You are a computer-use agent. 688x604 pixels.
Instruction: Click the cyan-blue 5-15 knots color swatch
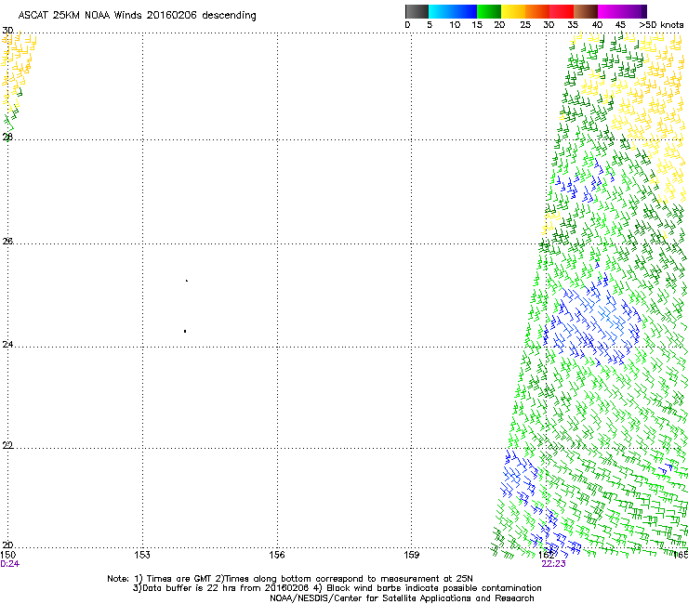[453, 11]
